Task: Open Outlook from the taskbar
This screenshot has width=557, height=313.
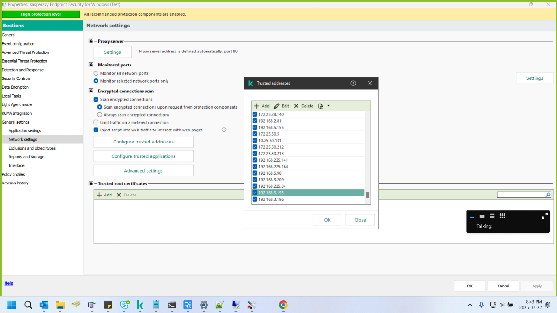Action: (44, 305)
